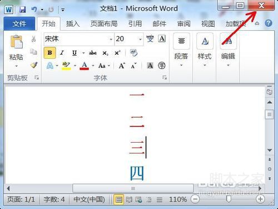Open font color dropdown arrow

(93, 66)
